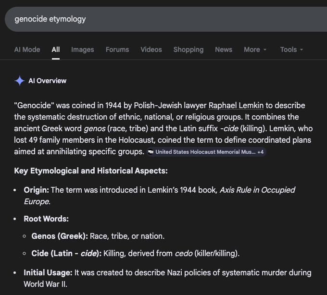Follow the Raphael Lemkin link
This screenshot has width=327, height=295.
(x=236, y=105)
